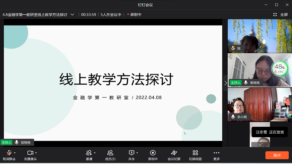
Task: Open the invite options arrow
Action: pos(95,153)
